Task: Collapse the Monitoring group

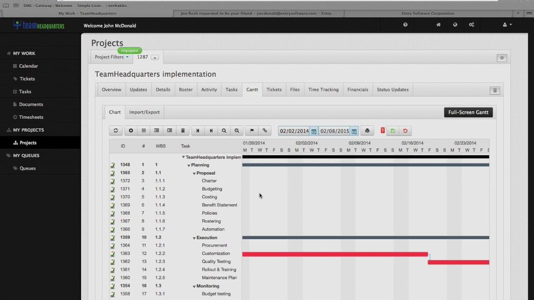Action: tap(194, 287)
